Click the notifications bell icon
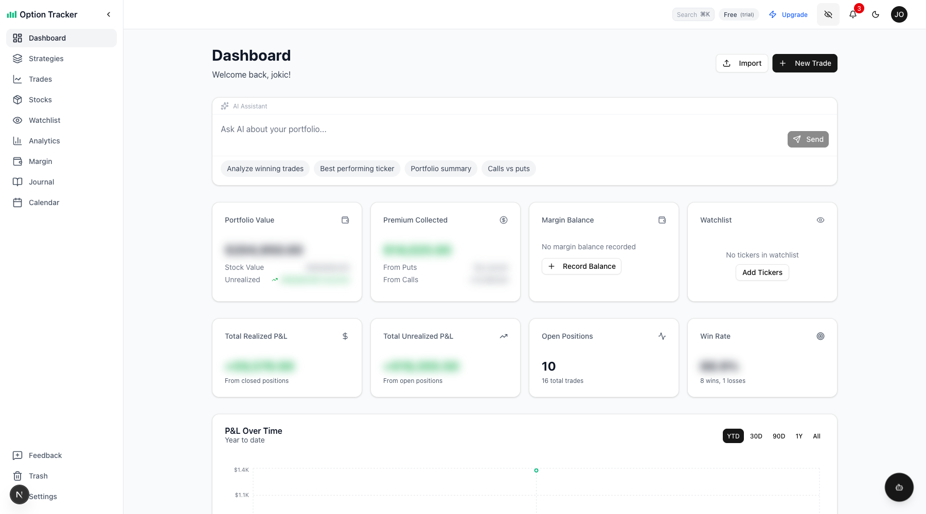 853,14
